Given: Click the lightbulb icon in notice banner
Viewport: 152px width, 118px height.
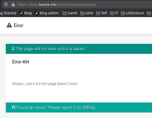Looking at the screenshot, I should 13,49.
